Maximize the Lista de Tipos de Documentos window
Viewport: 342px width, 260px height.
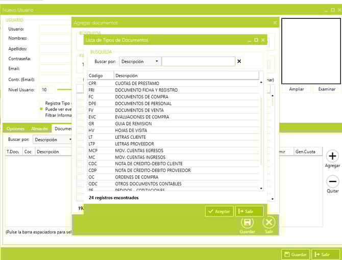point(256,40)
